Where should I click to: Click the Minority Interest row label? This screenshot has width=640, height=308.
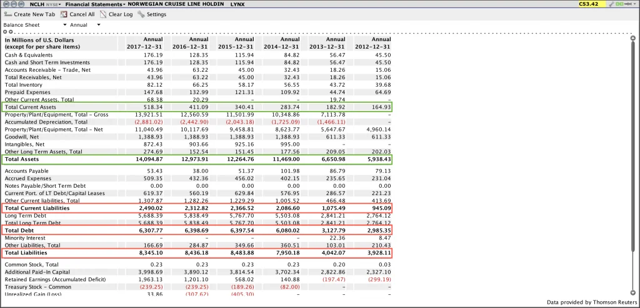pyautogui.click(x=25, y=238)
